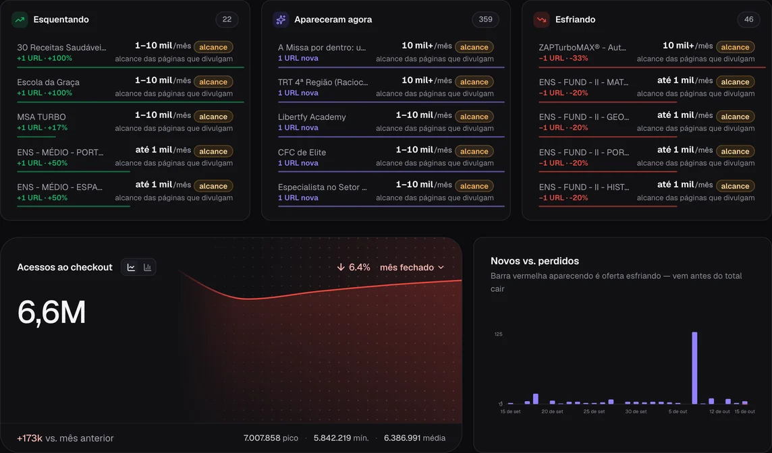
Task: Click the "+173k vs. mês anterior" comparison
Action: [x=65, y=437]
